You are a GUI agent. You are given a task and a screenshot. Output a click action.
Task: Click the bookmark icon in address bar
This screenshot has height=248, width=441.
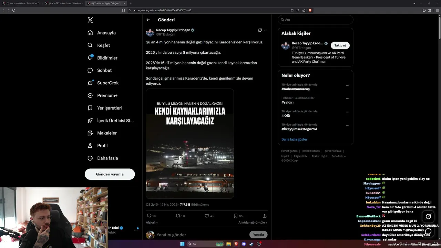click(124, 10)
